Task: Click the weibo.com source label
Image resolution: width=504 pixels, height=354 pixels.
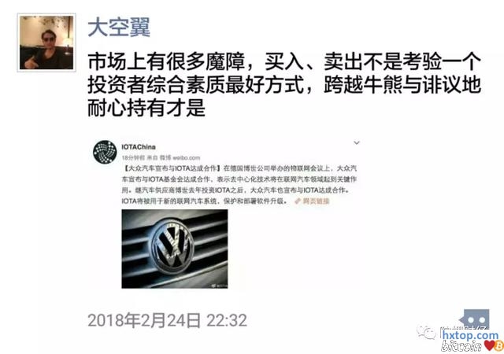Action: pos(186,157)
